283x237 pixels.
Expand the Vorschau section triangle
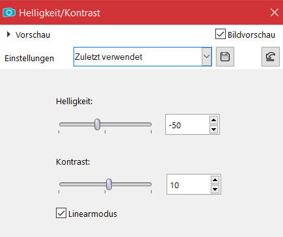(x=8, y=35)
